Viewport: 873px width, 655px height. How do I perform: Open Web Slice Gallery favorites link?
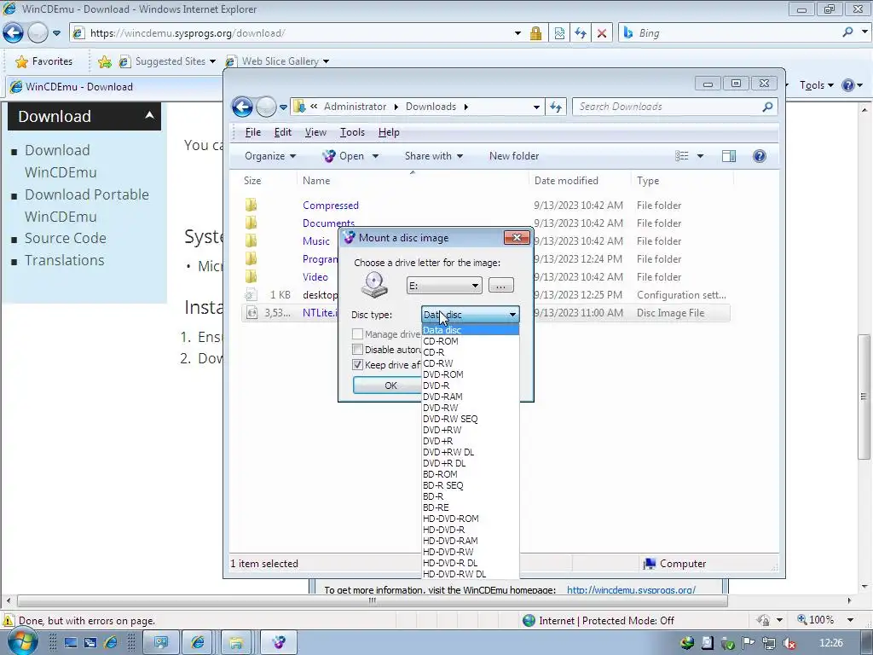[277, 61]
